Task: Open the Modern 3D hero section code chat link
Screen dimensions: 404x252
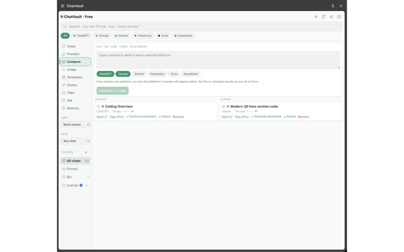Action: [227, 117]
